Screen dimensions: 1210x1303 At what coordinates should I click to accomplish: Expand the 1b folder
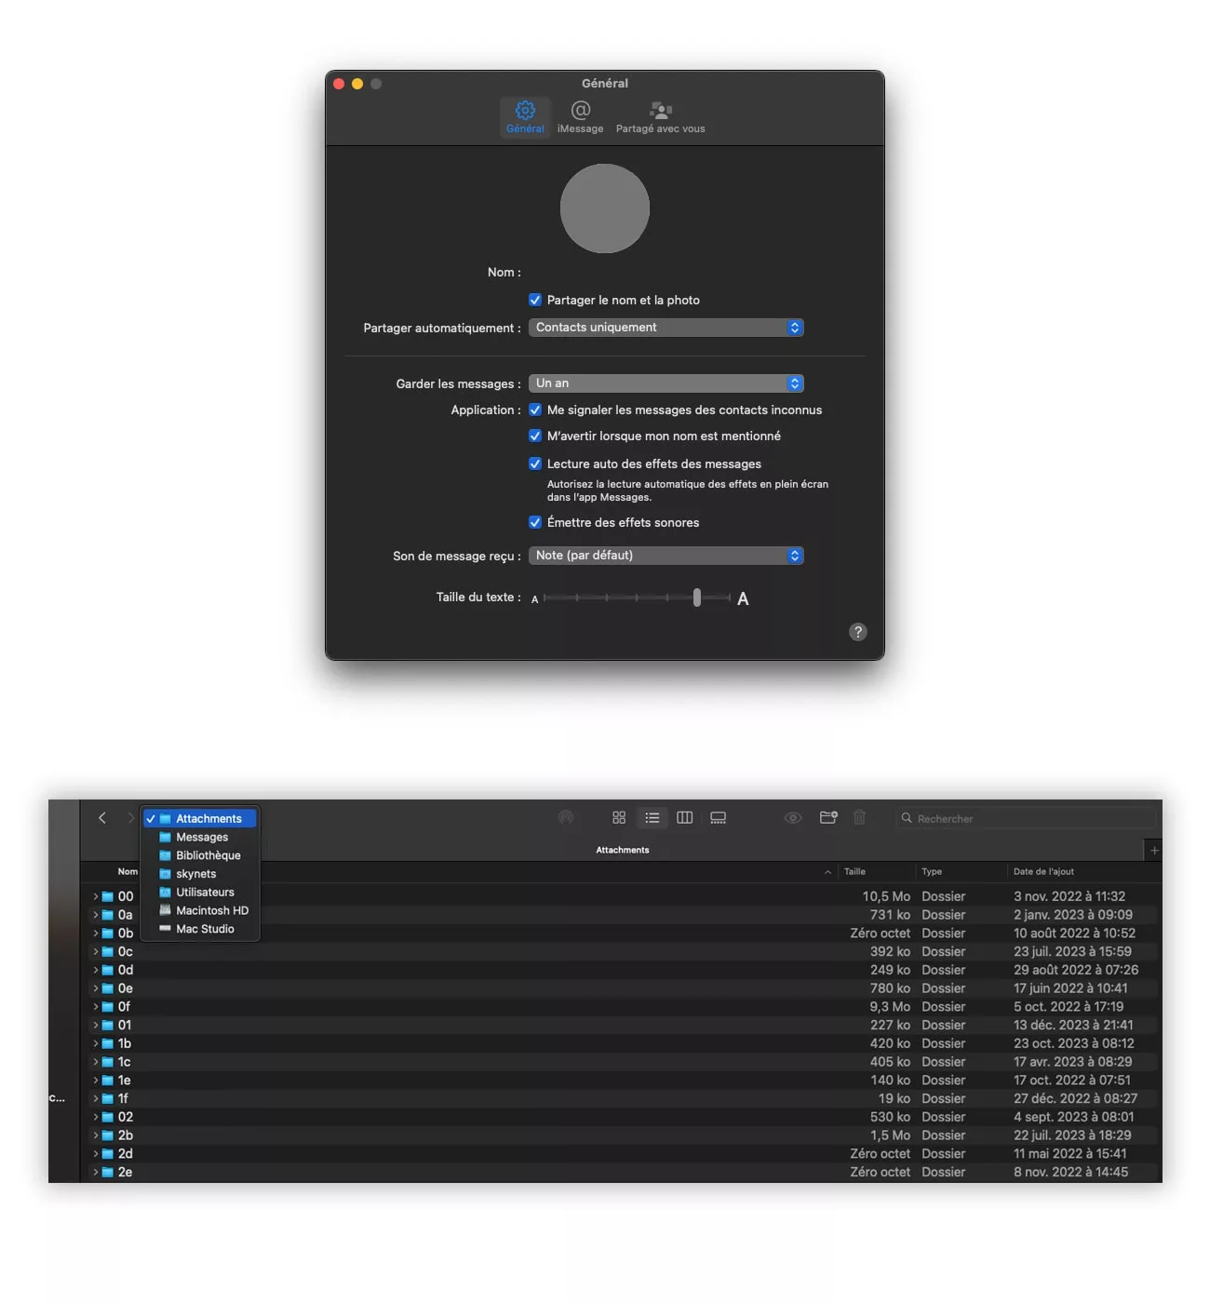[x=95, y=1043]
